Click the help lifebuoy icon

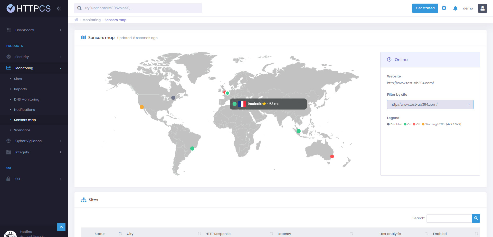444,8
